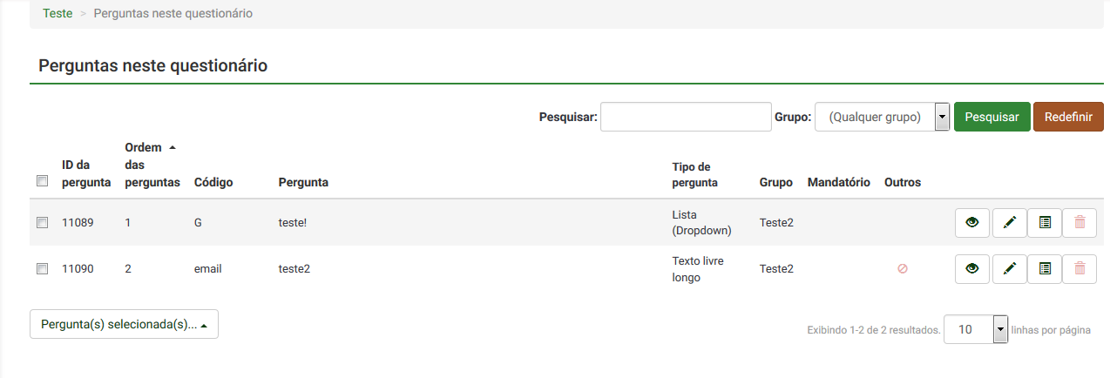1110x378 pixels.
Task: Preview question 11089 with eye icon
Action: (972, 222)
